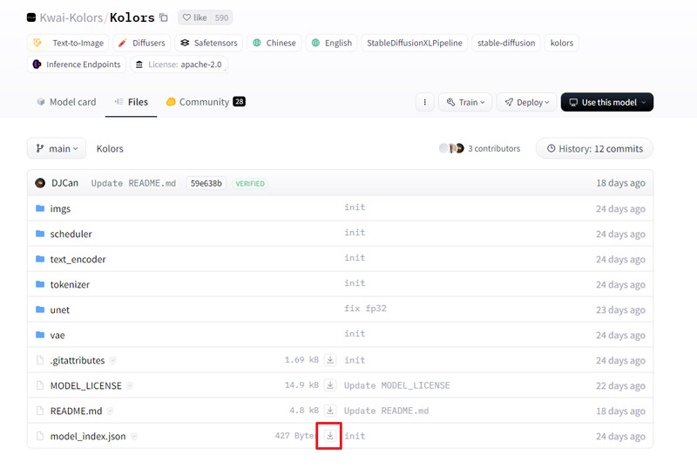The width and height of the screenshot is (697, 469).
Task: Click the DJCan user avatar
Action: (40, 183)
